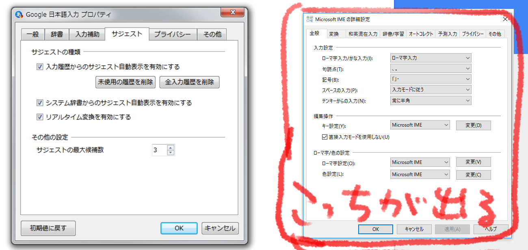Disable リアルタイム変換を有効にする checkbox
Screen dimensions: 528x250
pos(40,117)
